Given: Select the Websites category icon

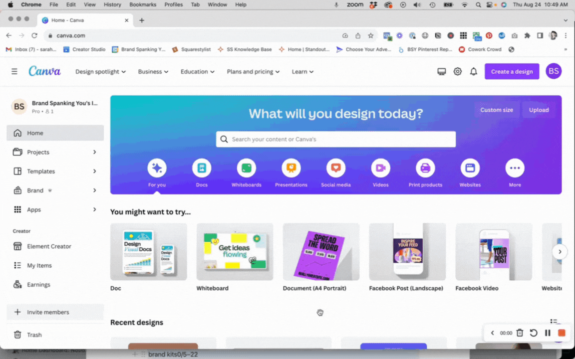Looking at the screenshot, I should (x=470, y=168).
